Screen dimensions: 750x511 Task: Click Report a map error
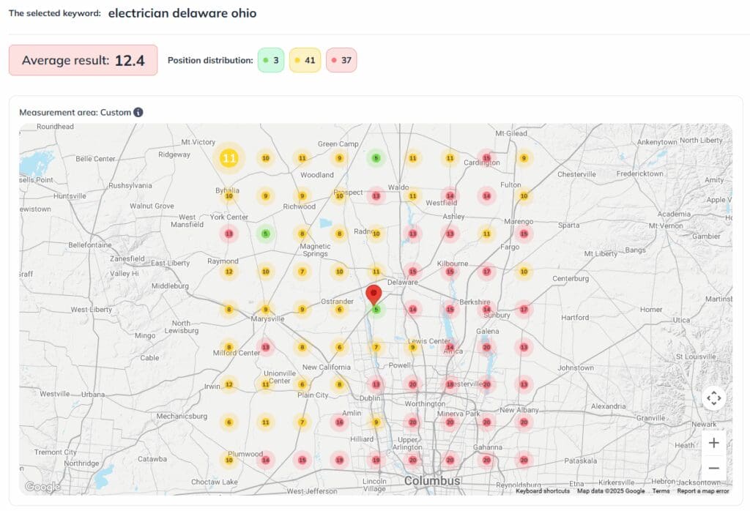pyautogui.click(x=702, y=491)
